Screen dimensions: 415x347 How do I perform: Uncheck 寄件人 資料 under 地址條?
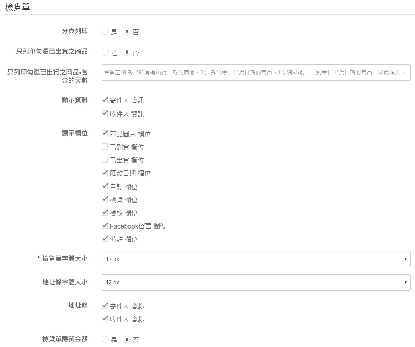[105, 306]
